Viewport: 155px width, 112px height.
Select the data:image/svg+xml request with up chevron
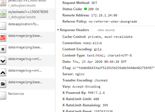[27, 72]
